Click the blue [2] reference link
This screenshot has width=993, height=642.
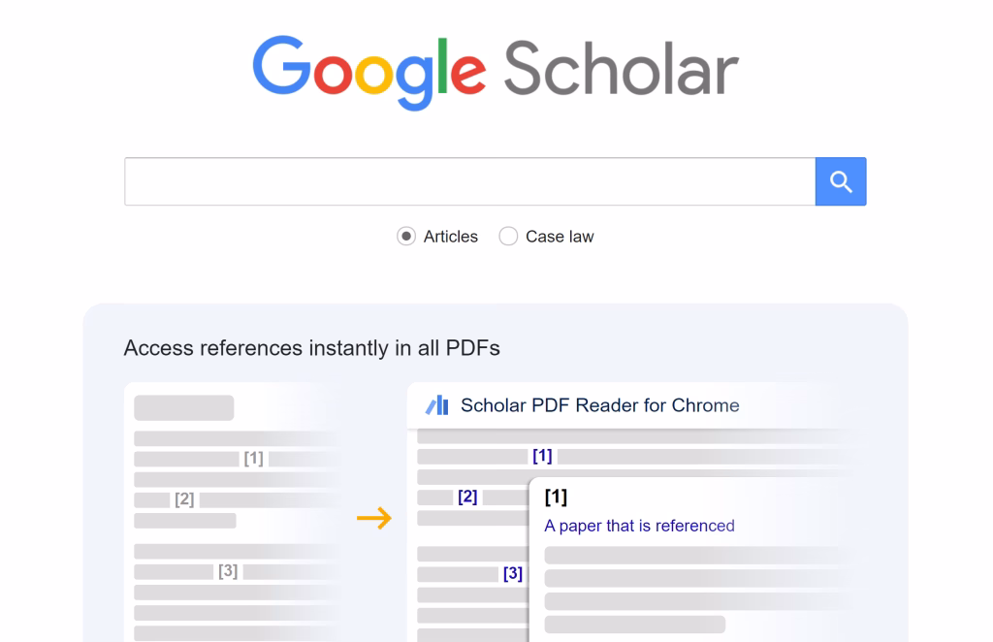pos(467,497)
